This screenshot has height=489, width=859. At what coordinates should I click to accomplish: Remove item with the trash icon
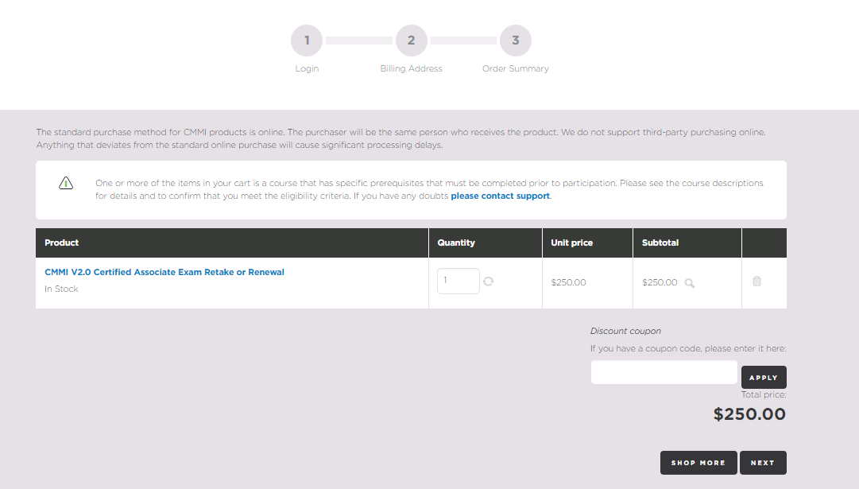[756, 281]
